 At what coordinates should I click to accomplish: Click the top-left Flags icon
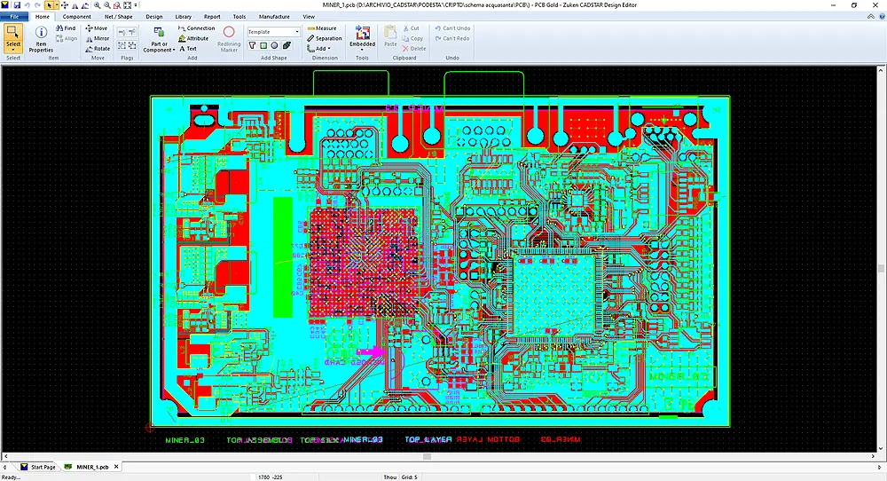(x=122, y=32)
